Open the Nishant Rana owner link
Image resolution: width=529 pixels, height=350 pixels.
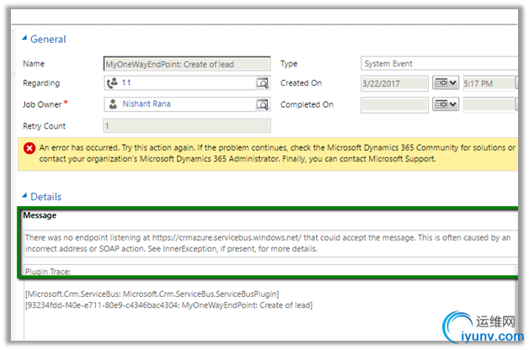pyautogui.click(x=147, y=103)
